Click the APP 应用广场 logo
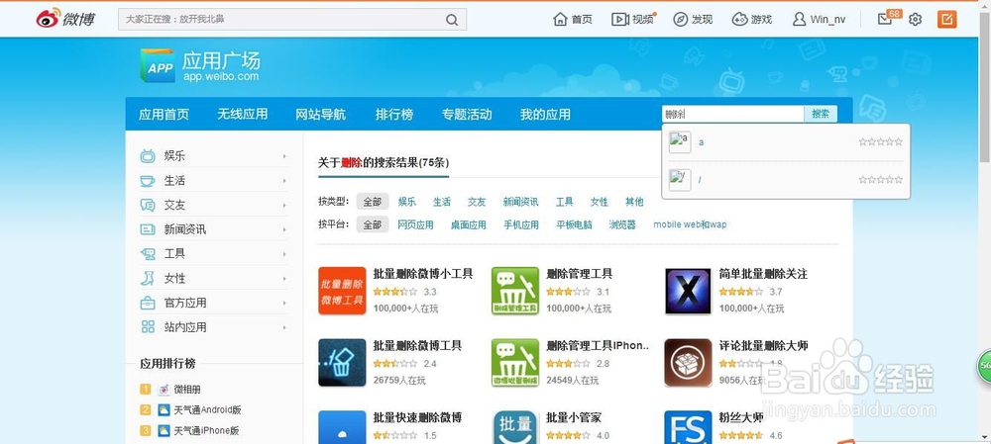 (200, 65)
